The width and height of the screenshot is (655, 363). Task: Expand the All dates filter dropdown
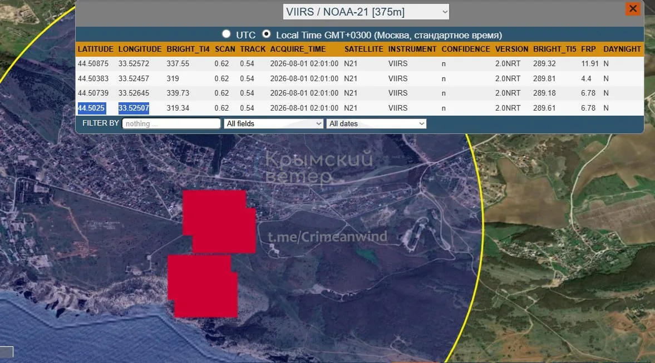tap(376, 123)
